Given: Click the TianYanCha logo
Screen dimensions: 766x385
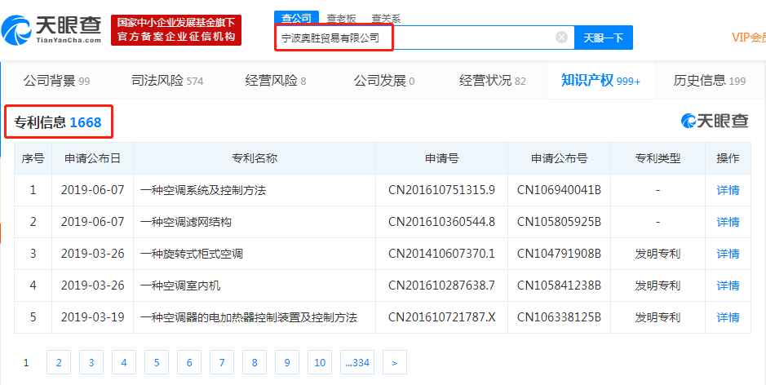Looking at the screenshot, I should (51, 29).
